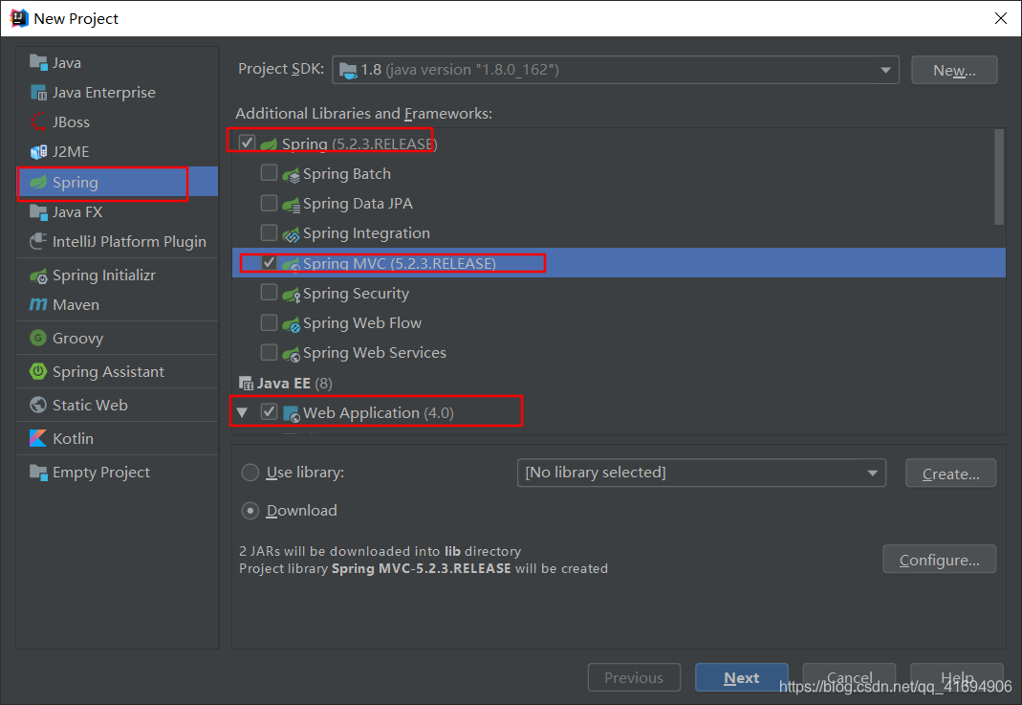Click the Empty Project folder icon

point(38,473)
